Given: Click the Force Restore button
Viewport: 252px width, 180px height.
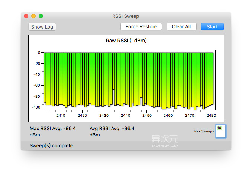Looking at the screenshot, I should 141,26.
